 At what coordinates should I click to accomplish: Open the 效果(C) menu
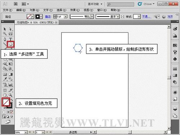tap(75, 10)
